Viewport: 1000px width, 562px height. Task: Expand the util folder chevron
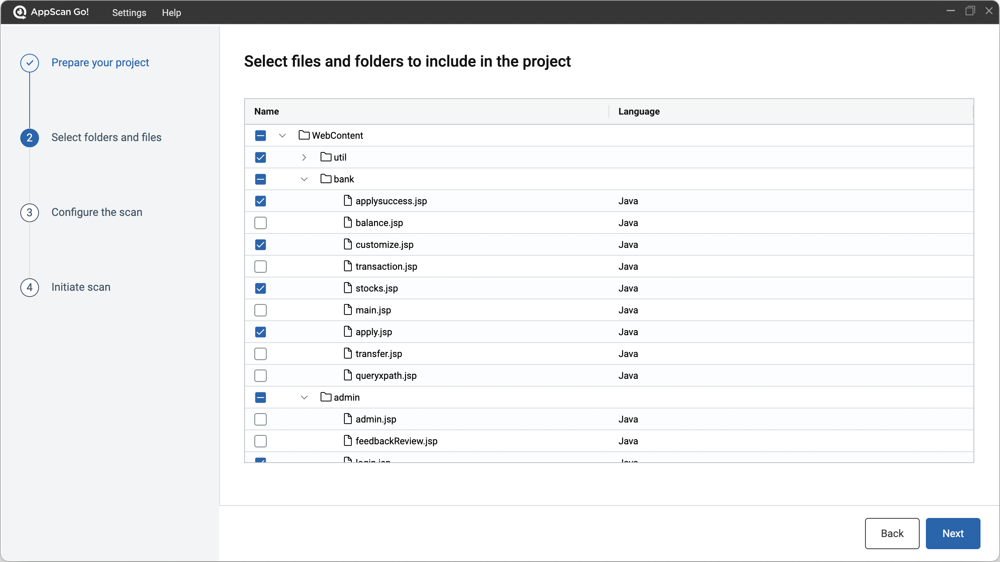(304, 157)
